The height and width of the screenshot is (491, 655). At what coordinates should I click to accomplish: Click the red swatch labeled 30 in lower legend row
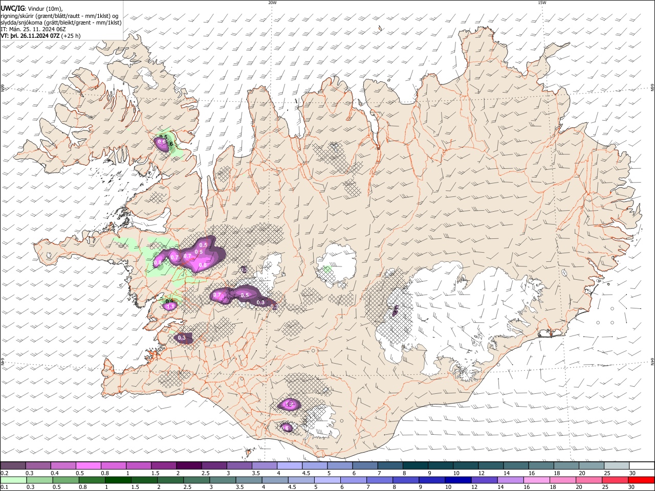click(x=641, y=480)
